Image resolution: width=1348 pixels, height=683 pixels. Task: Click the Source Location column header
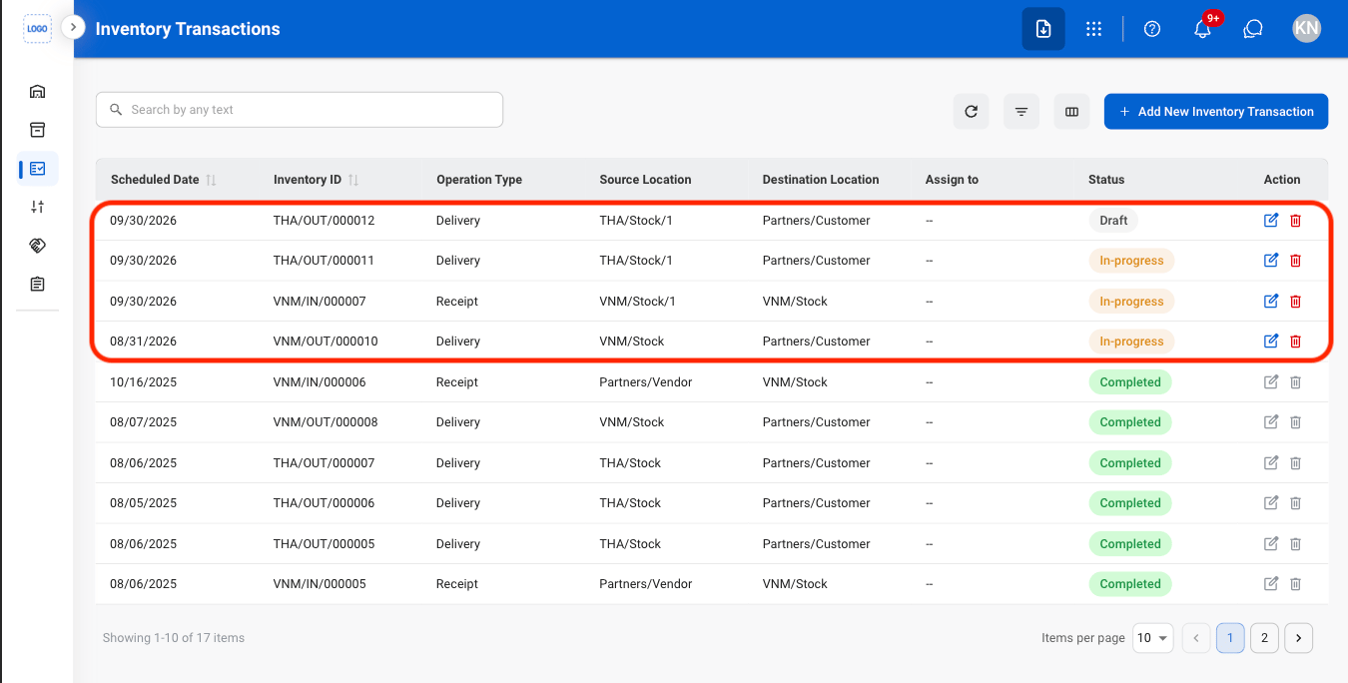point(645,180)
